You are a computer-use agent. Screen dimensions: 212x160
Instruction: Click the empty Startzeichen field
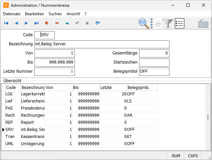click(154, 62)
